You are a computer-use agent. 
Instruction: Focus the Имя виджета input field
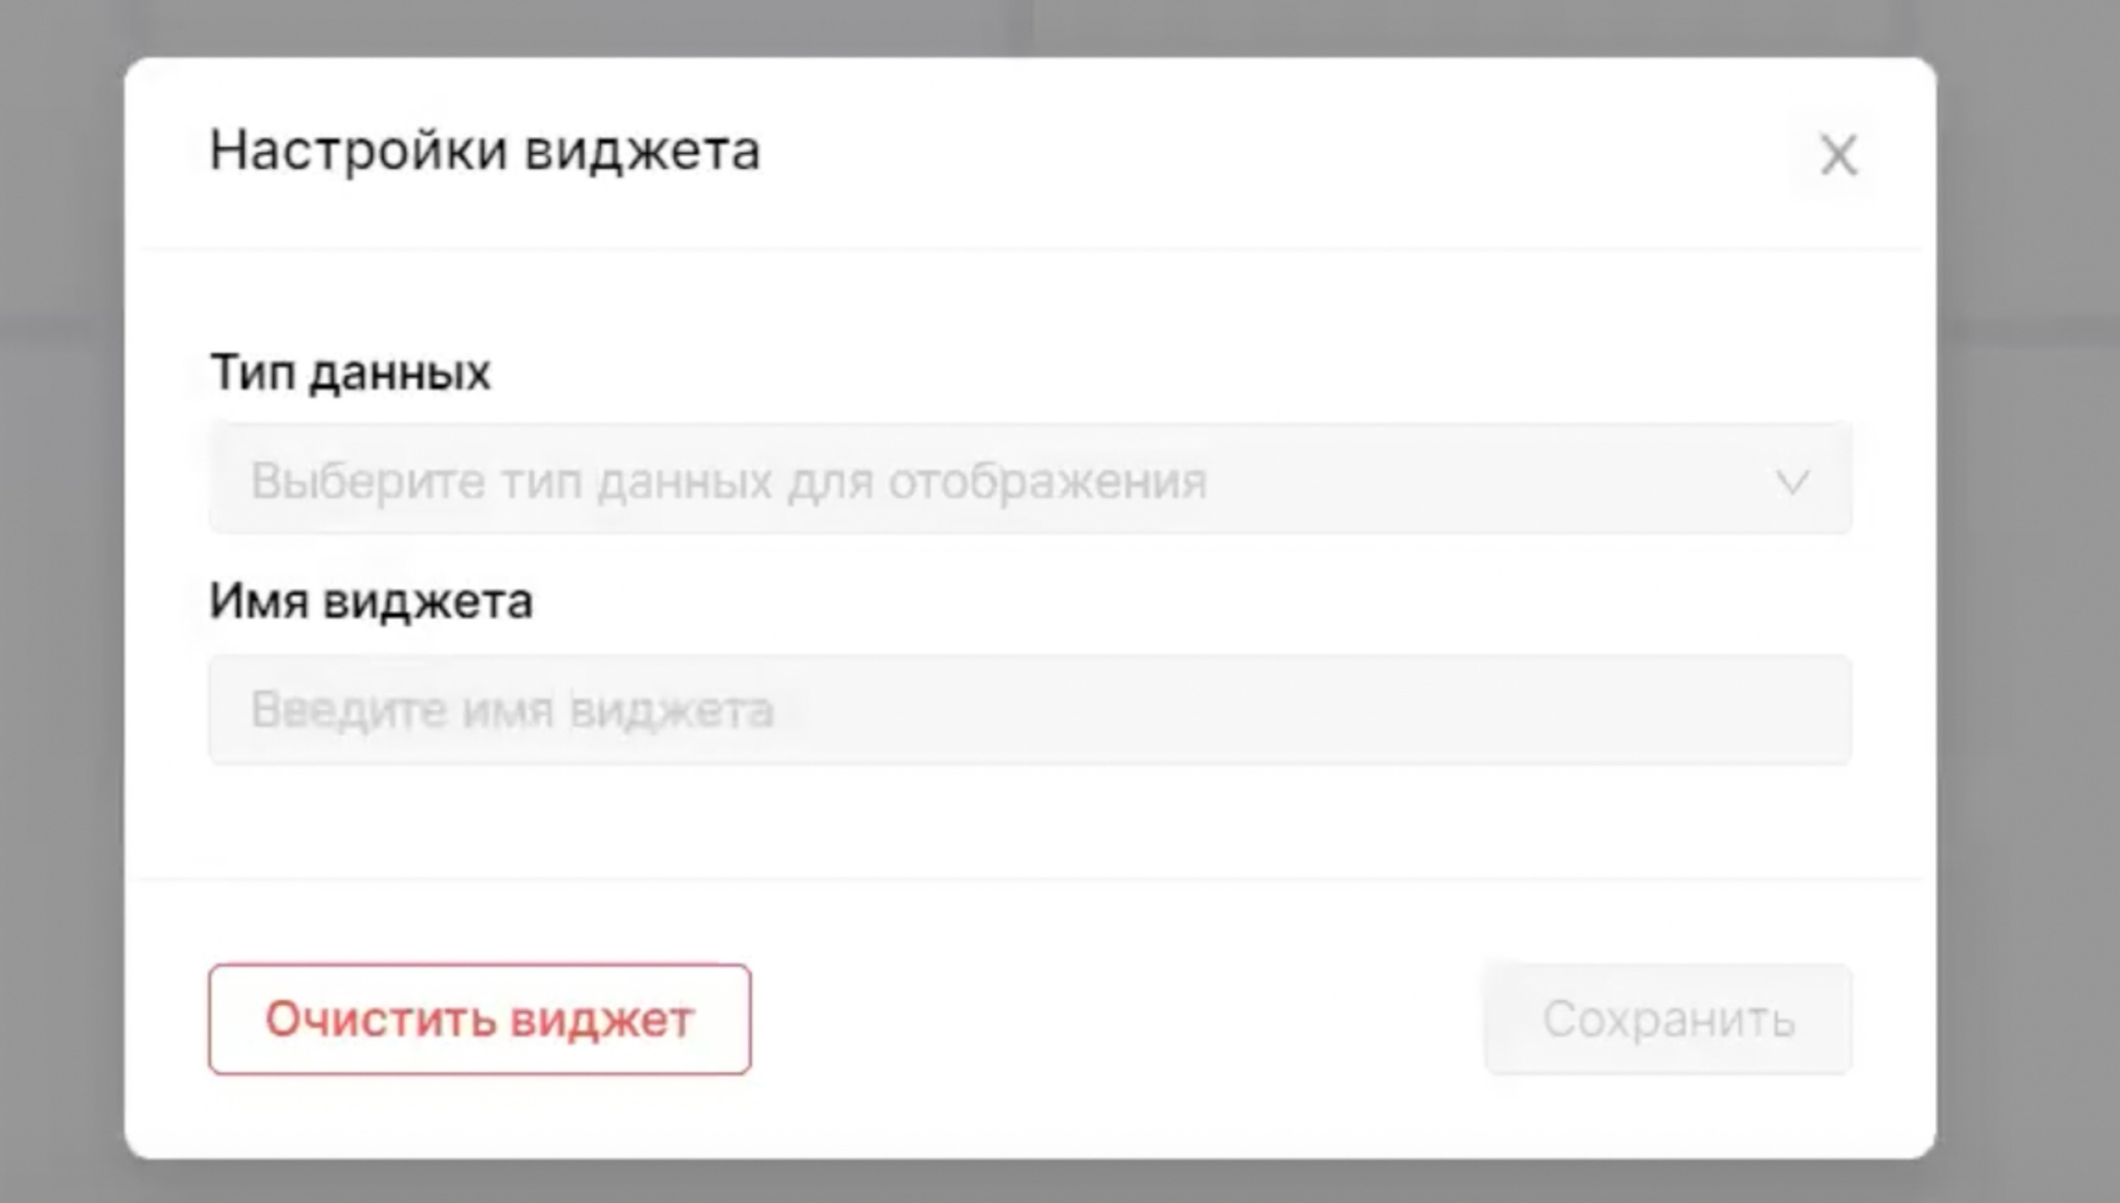(1029, 710)
